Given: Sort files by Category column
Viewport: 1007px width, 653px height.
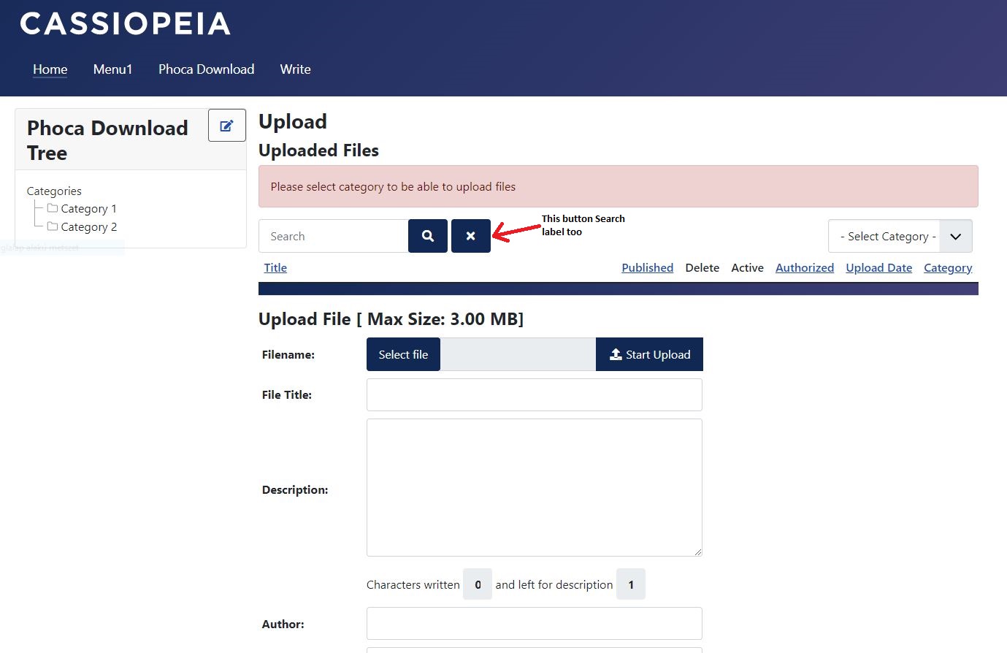Looking at the screenshot, I should pyautogui.click(x=948, y=267).
